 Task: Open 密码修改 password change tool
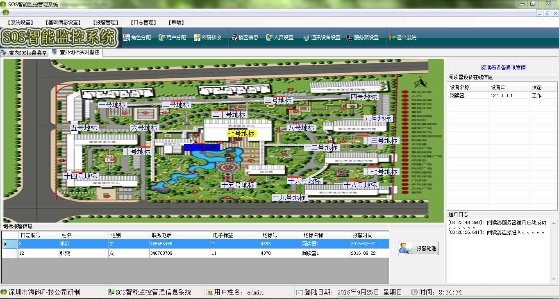click(x=207, y=38)
